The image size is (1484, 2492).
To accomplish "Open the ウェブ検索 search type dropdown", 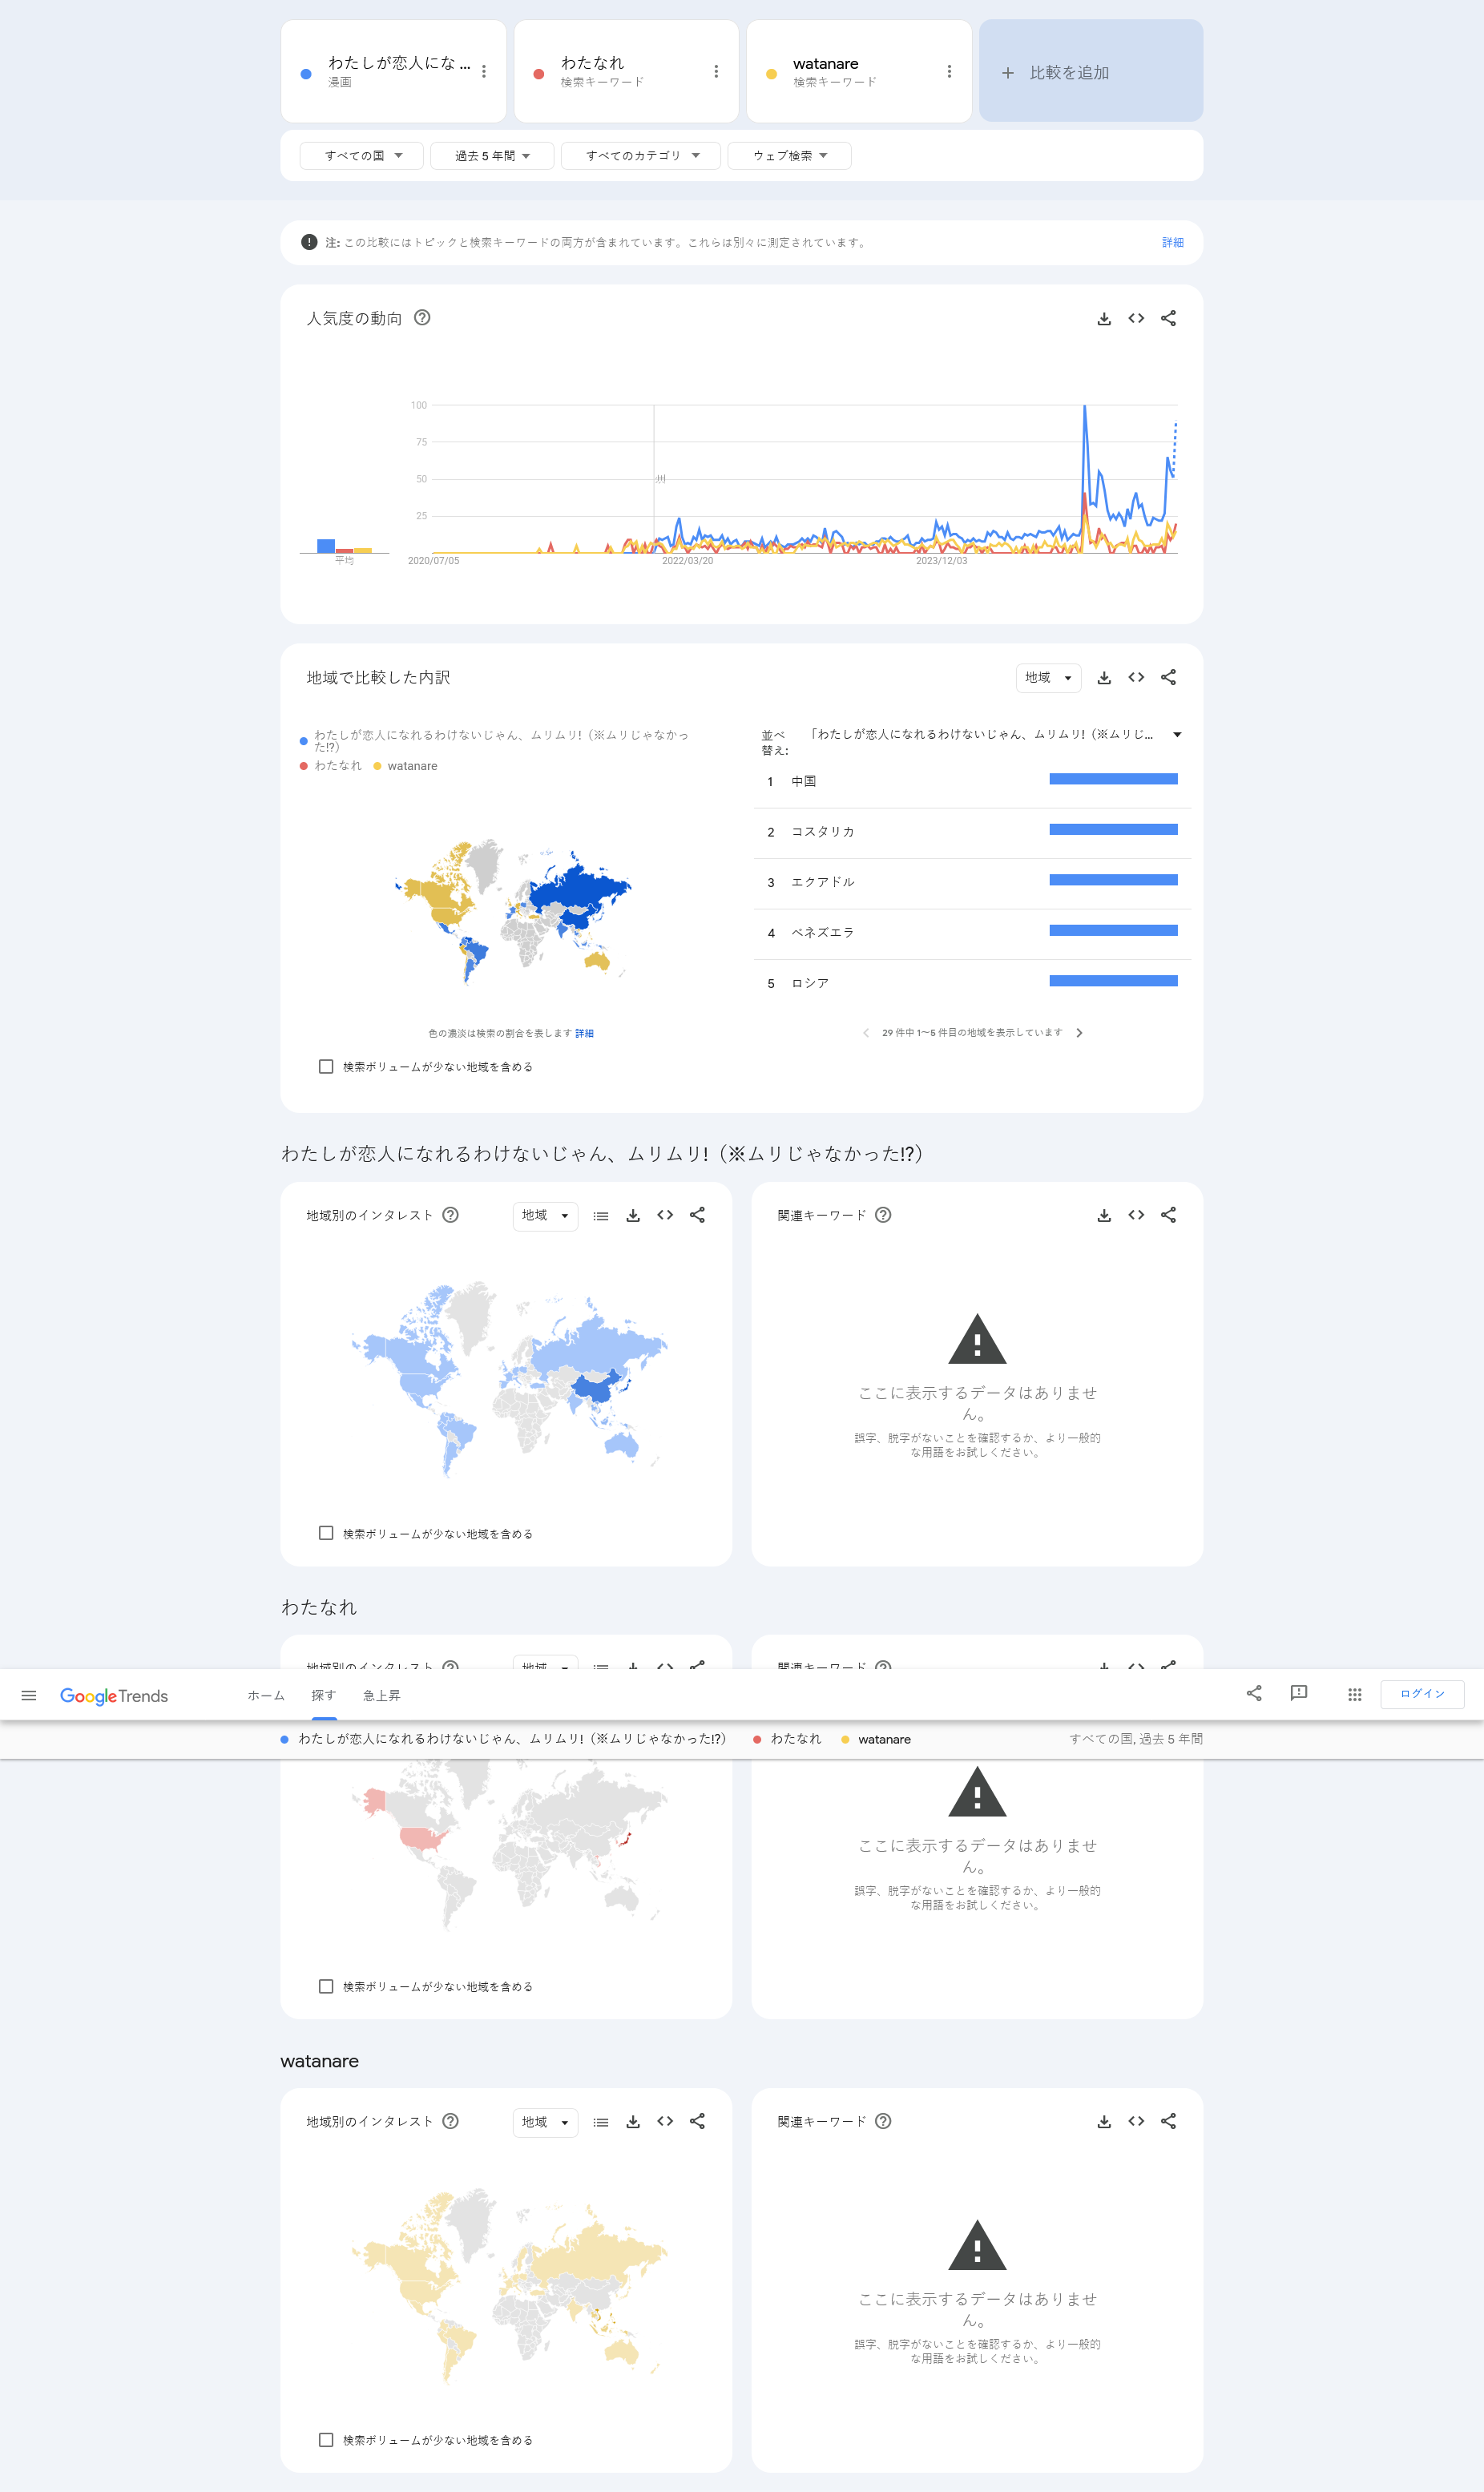I will pyautogui.click(x=789, y=156).
